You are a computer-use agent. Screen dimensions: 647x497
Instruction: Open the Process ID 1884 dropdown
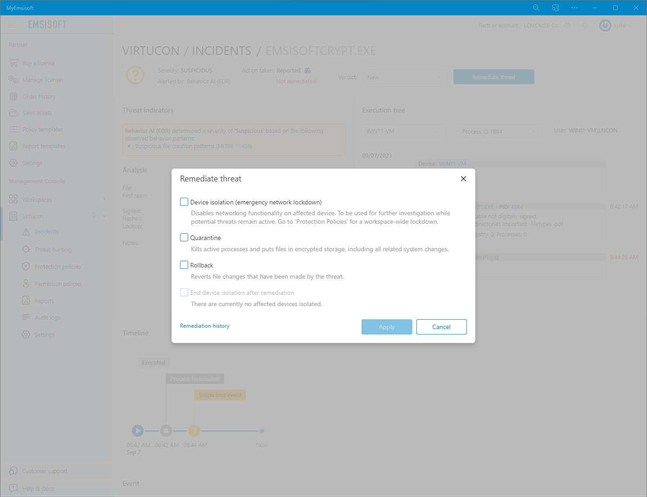(500, 131)
